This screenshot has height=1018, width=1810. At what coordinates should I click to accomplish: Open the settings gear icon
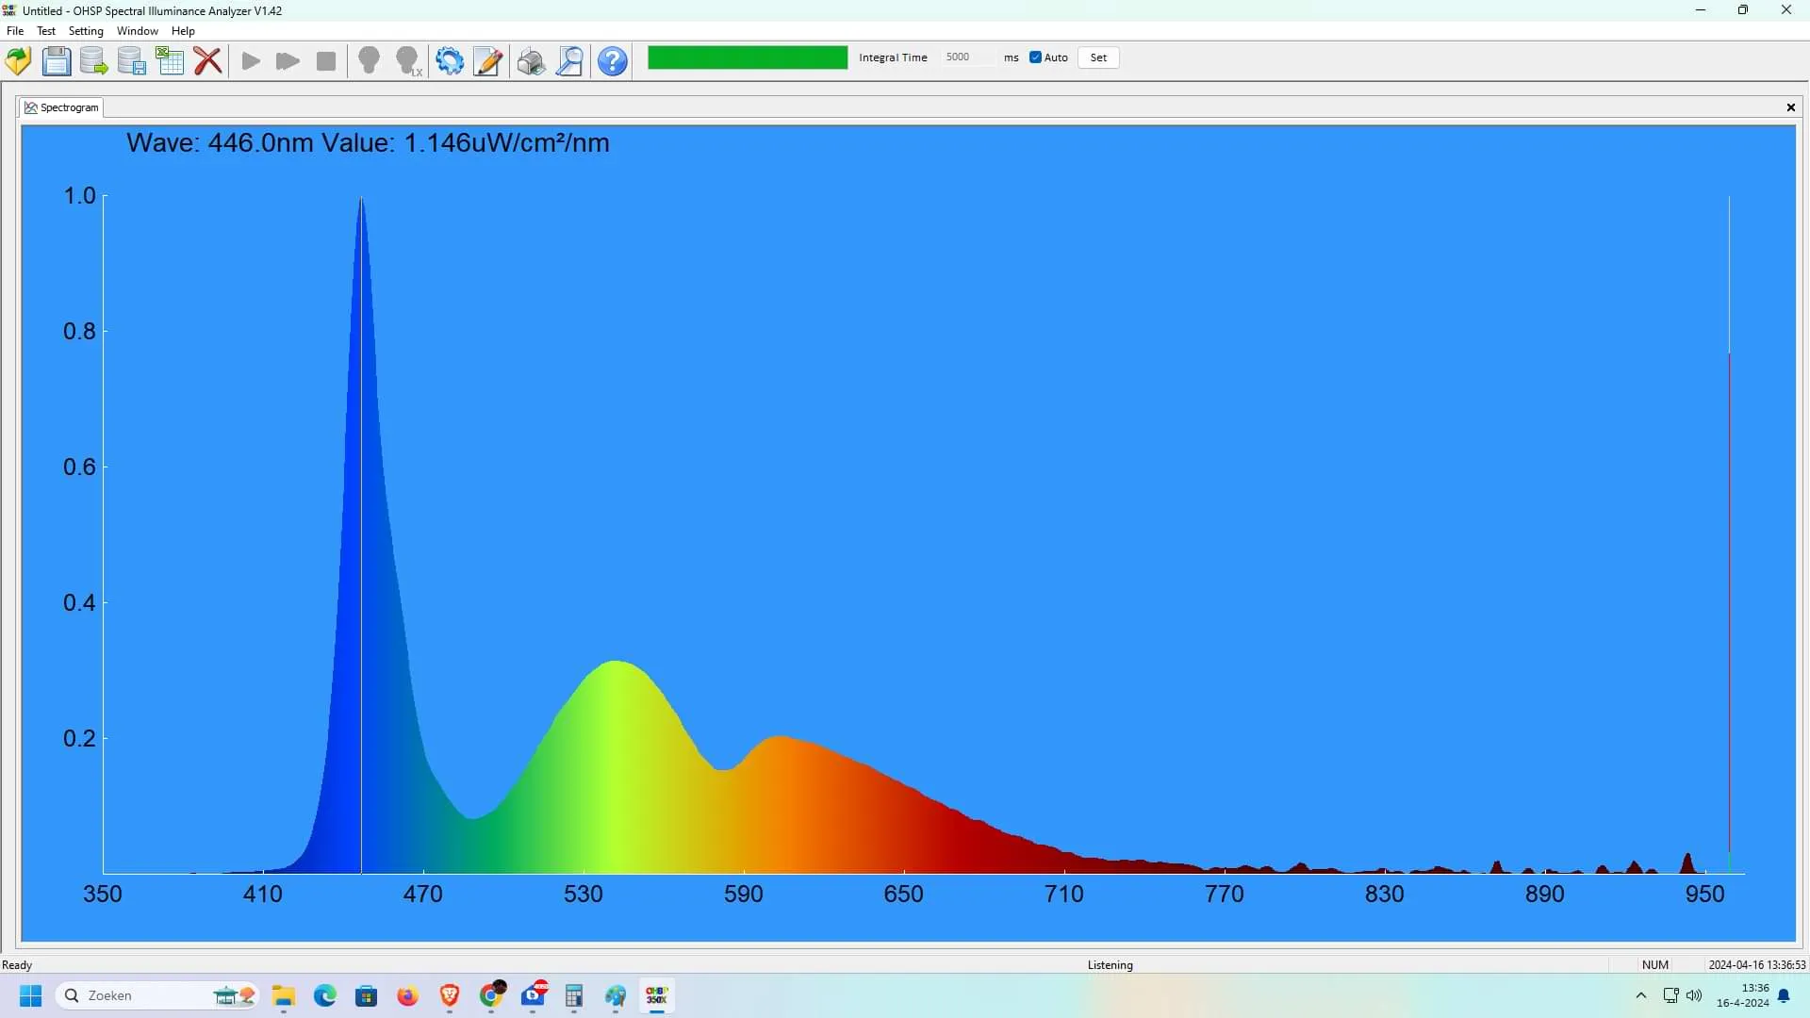(450, 61)
